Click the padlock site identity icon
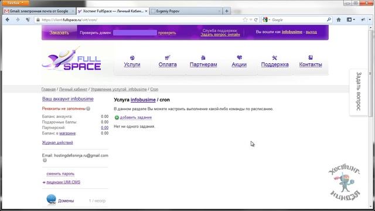Image resolution: width=375 pixels, height=211 pixels. [x=37, y=20]
